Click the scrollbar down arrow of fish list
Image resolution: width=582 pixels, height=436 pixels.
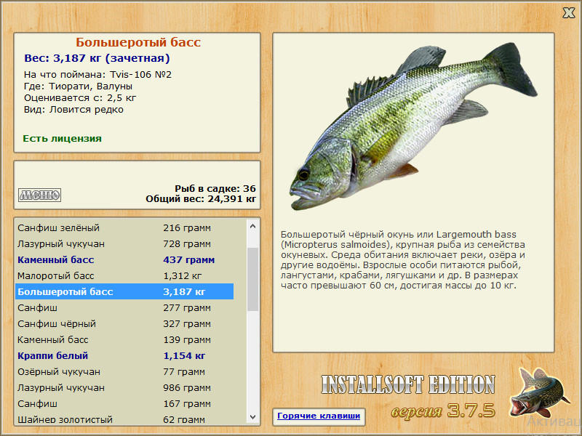point(252,416)
